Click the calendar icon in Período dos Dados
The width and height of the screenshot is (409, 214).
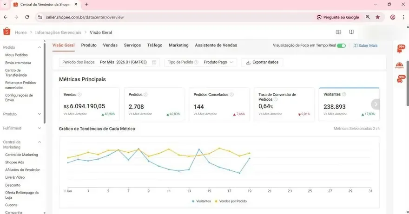tap(154, 62)
